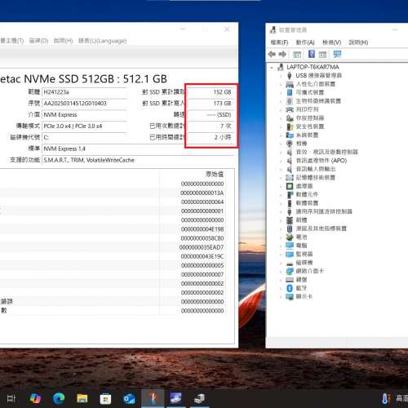Expand the 人性化介面裝置 node

click(x=281, y=84)
